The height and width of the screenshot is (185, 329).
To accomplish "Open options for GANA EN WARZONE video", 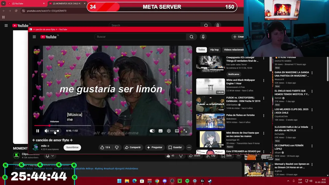I will click(312, 73).
